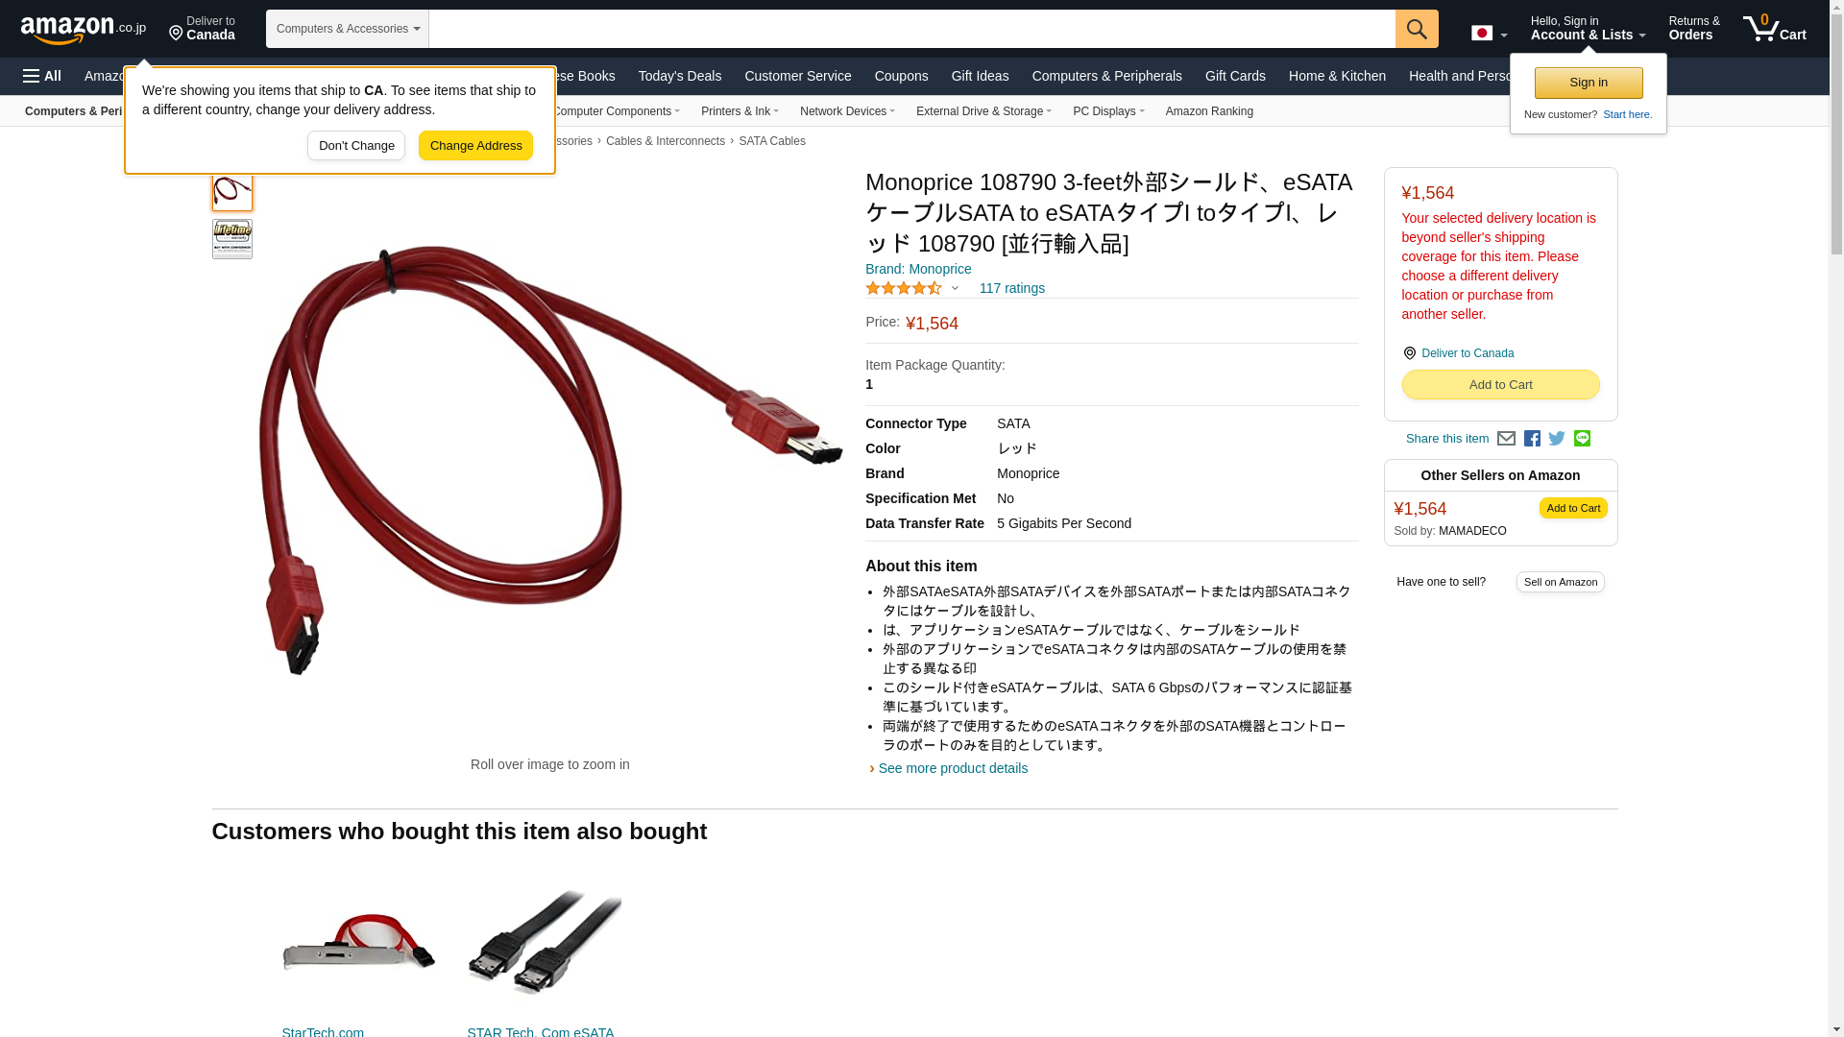Go to Amazon.co.jp home logo

84,30
